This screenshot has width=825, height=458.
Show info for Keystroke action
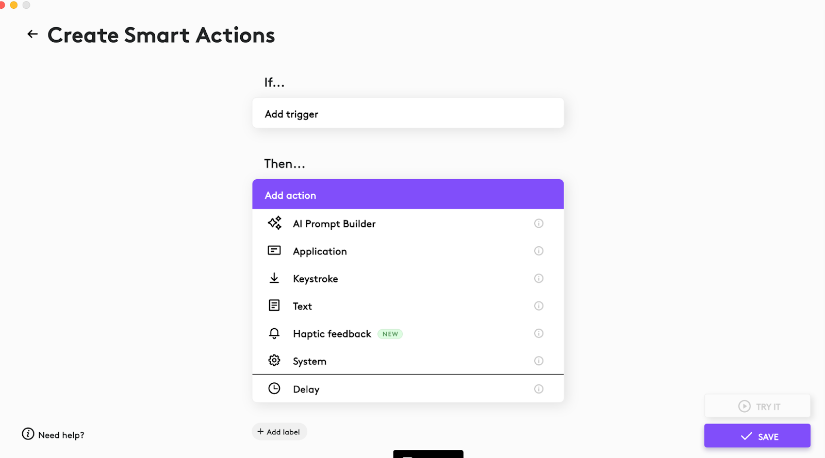pos(539,278)
